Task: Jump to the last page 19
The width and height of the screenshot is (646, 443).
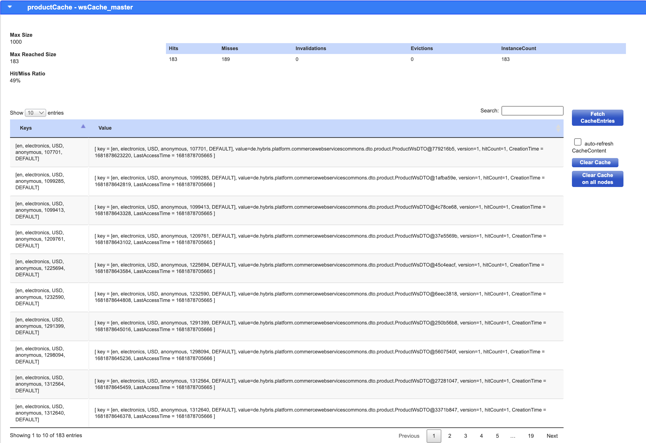Action: click(x=530, y=436)
